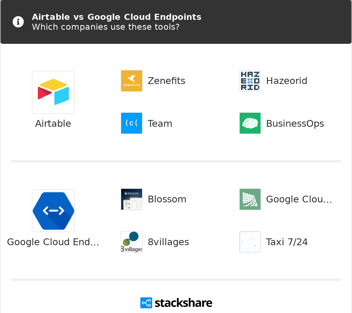Click the Taxi 7/24 text label

[x=287, y=242]
